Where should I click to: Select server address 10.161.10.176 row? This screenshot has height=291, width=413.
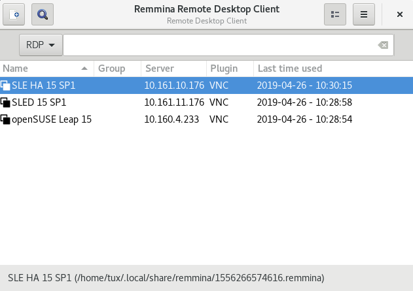point(173,85)
